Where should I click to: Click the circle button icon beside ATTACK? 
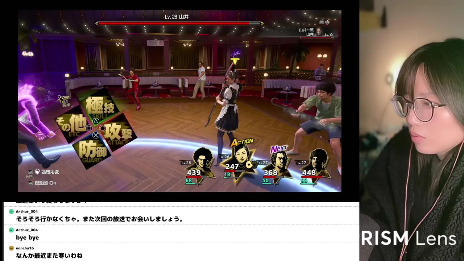103,128
